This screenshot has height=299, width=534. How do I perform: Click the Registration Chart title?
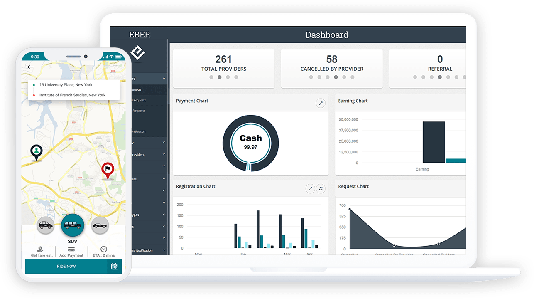coord(196,186)
